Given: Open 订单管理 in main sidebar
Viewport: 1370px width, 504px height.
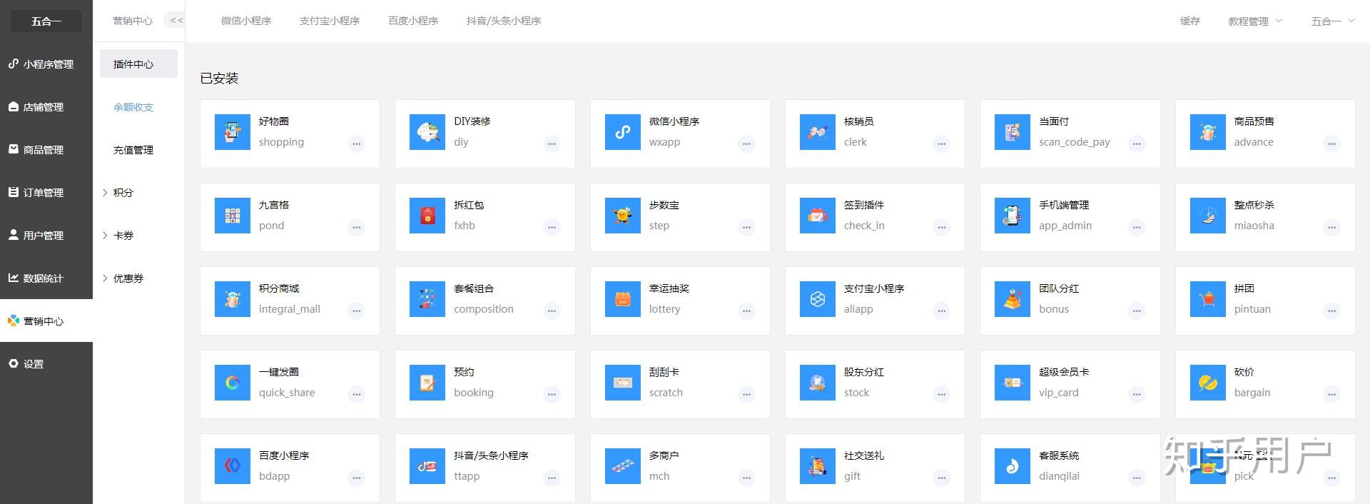Looking at the screenshot, I should [x=46, y=193].
